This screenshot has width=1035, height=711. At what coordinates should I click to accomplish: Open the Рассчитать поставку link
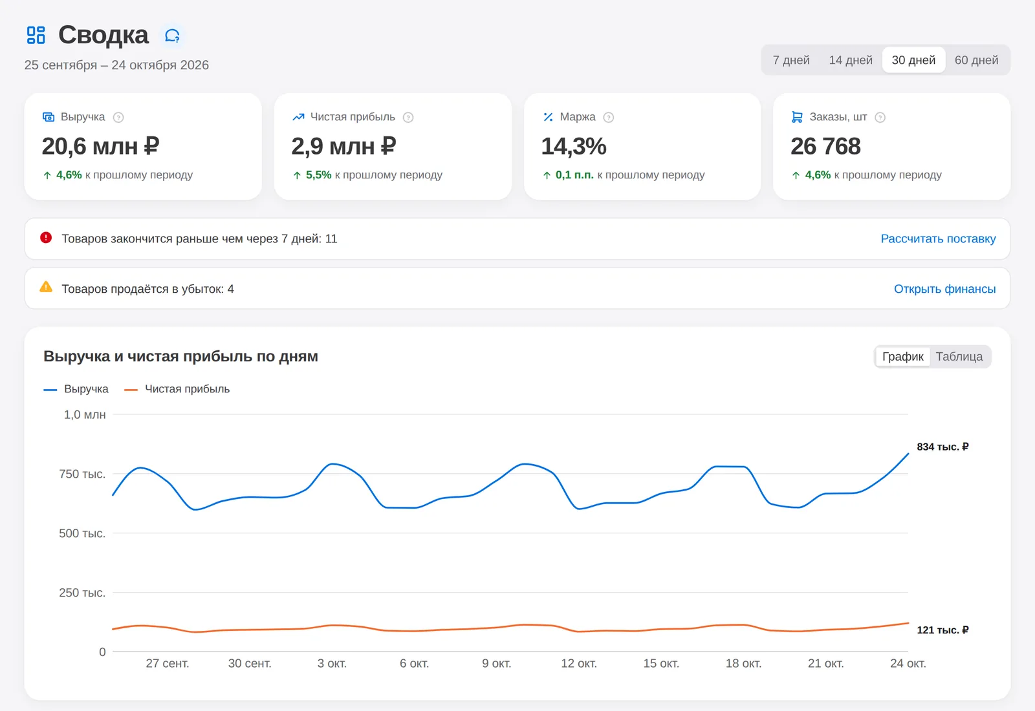938,239
